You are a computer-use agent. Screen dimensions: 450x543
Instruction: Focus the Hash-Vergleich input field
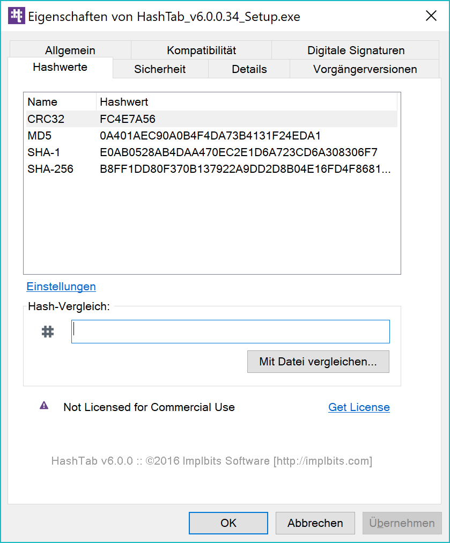[x=231, y=332]
